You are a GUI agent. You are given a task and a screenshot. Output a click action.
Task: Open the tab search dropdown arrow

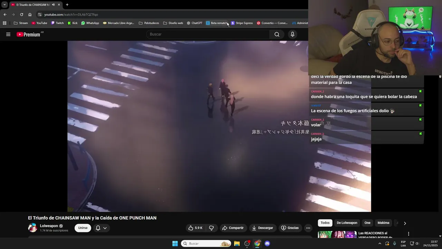click(4, 5)
